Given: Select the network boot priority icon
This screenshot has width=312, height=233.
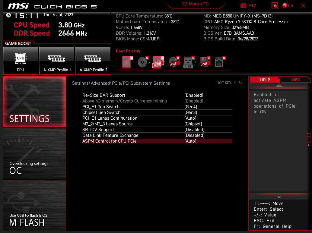Looking at the screenshot, I should [x=220, y=62].
